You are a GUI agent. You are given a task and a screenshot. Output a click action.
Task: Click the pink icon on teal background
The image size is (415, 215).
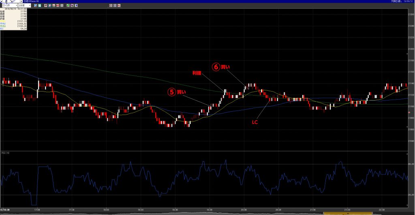coord(50,5)
